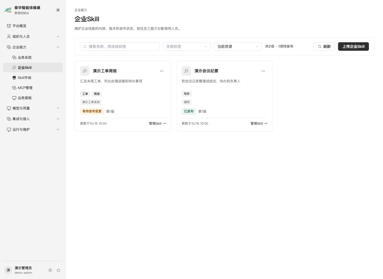Screen dimensions: 383x279
Task: Open settings via the gear icon
Action: (x=50, y=270)
